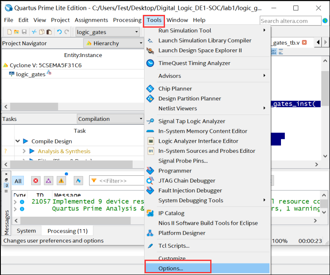The width and height of the screenshot is (330, 275).
Task: Switch to the System messages tab
Action: (26, 231)
